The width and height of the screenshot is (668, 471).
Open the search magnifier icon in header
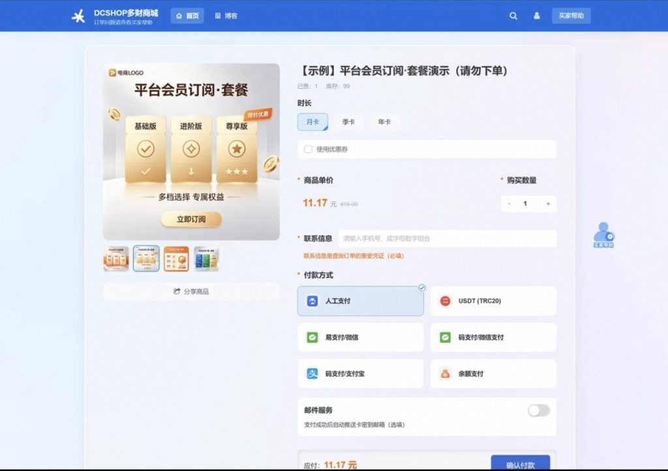513,16
